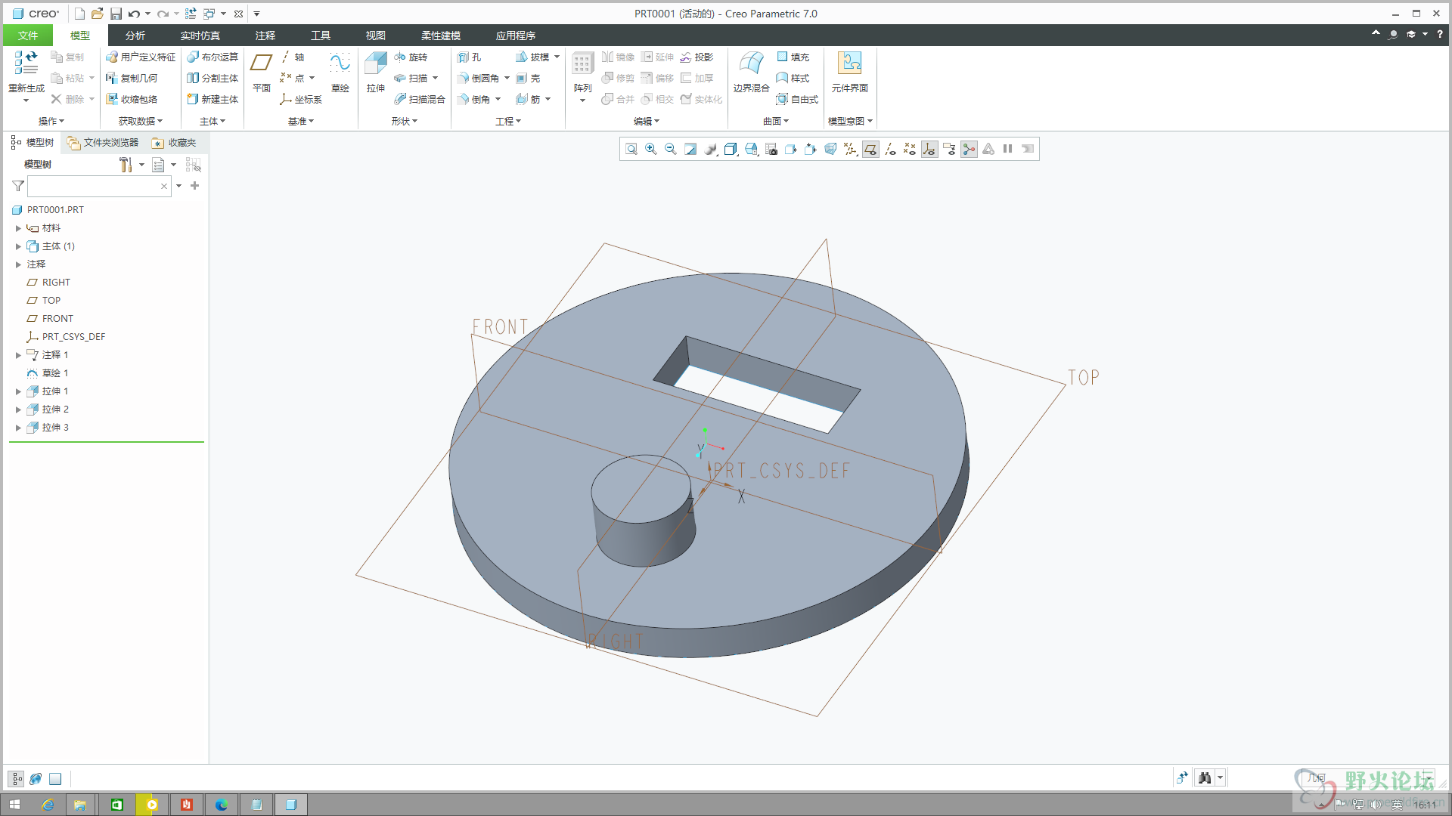Open the 阵列 (Pattern) dropdown arrow
The height and width of the screenshot is (816, 1452).
click(x=582, y=100)
